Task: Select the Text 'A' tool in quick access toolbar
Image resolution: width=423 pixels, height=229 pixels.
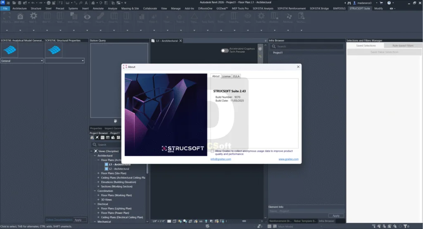Action: pos(86,3)
